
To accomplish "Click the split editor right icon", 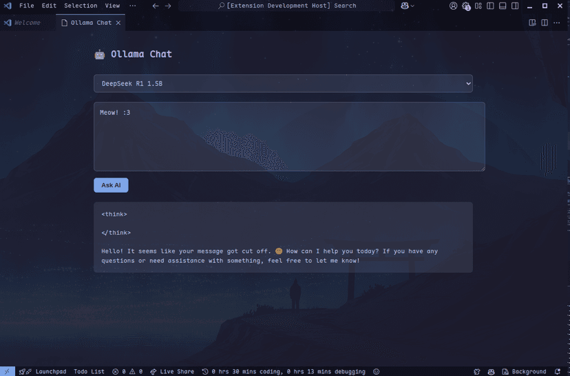I will click(545, 23).
